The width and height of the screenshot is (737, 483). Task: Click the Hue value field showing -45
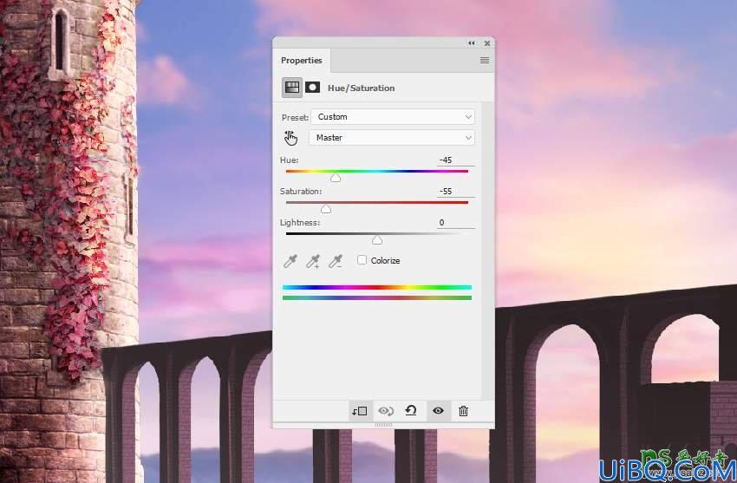[x=455, y=160]
